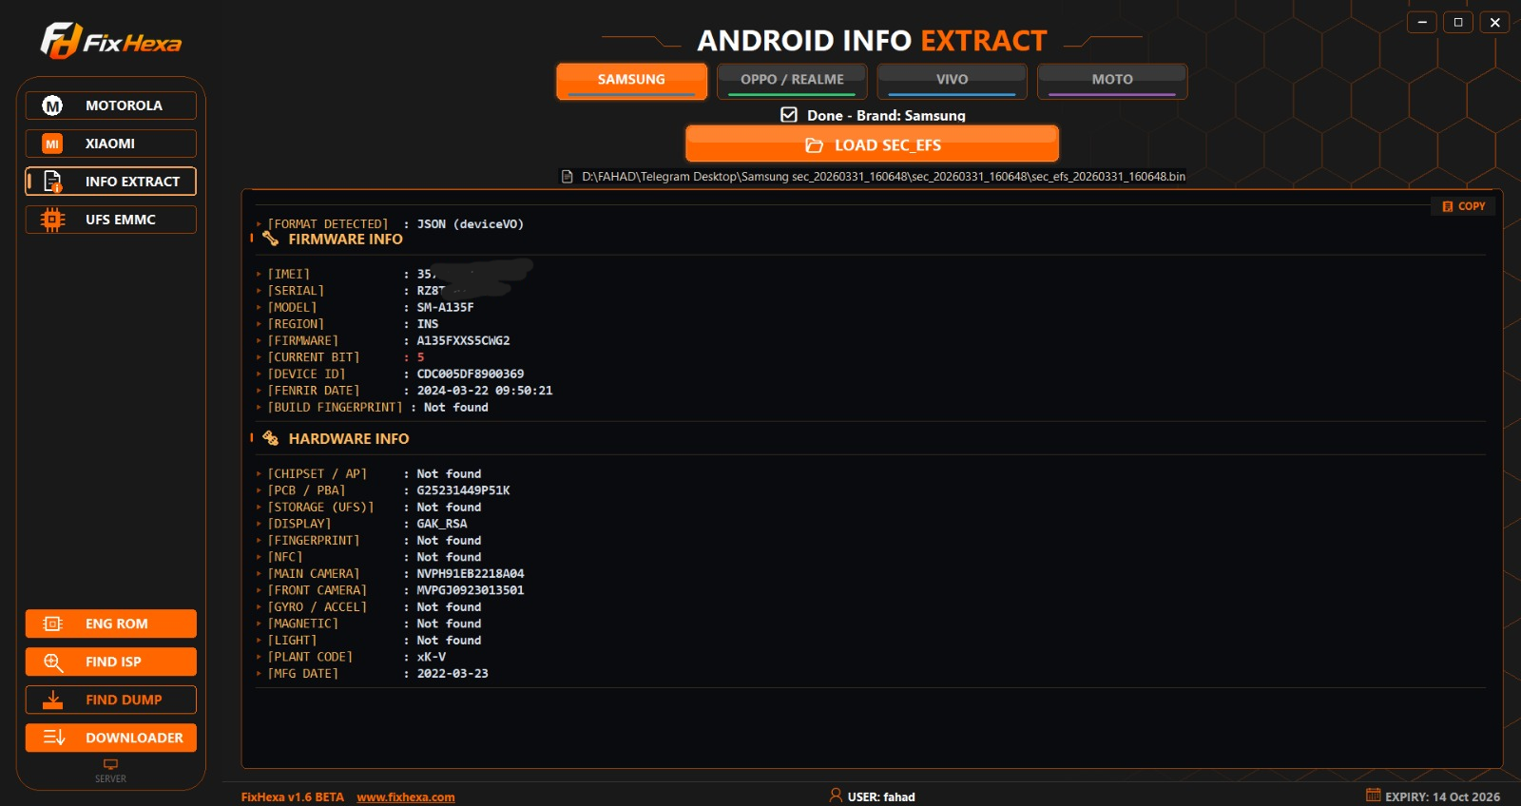Click the ENG ROM chip icon

point(52,624)
